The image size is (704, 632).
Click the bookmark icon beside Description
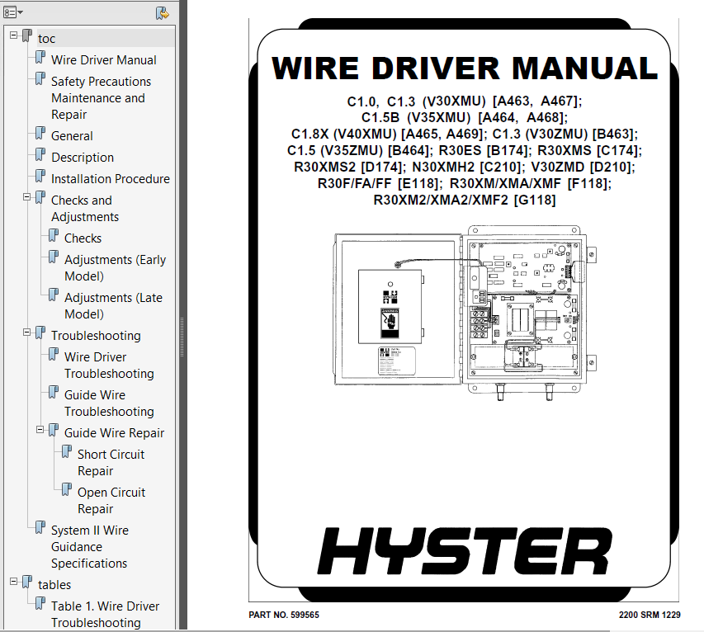[40, 155]
